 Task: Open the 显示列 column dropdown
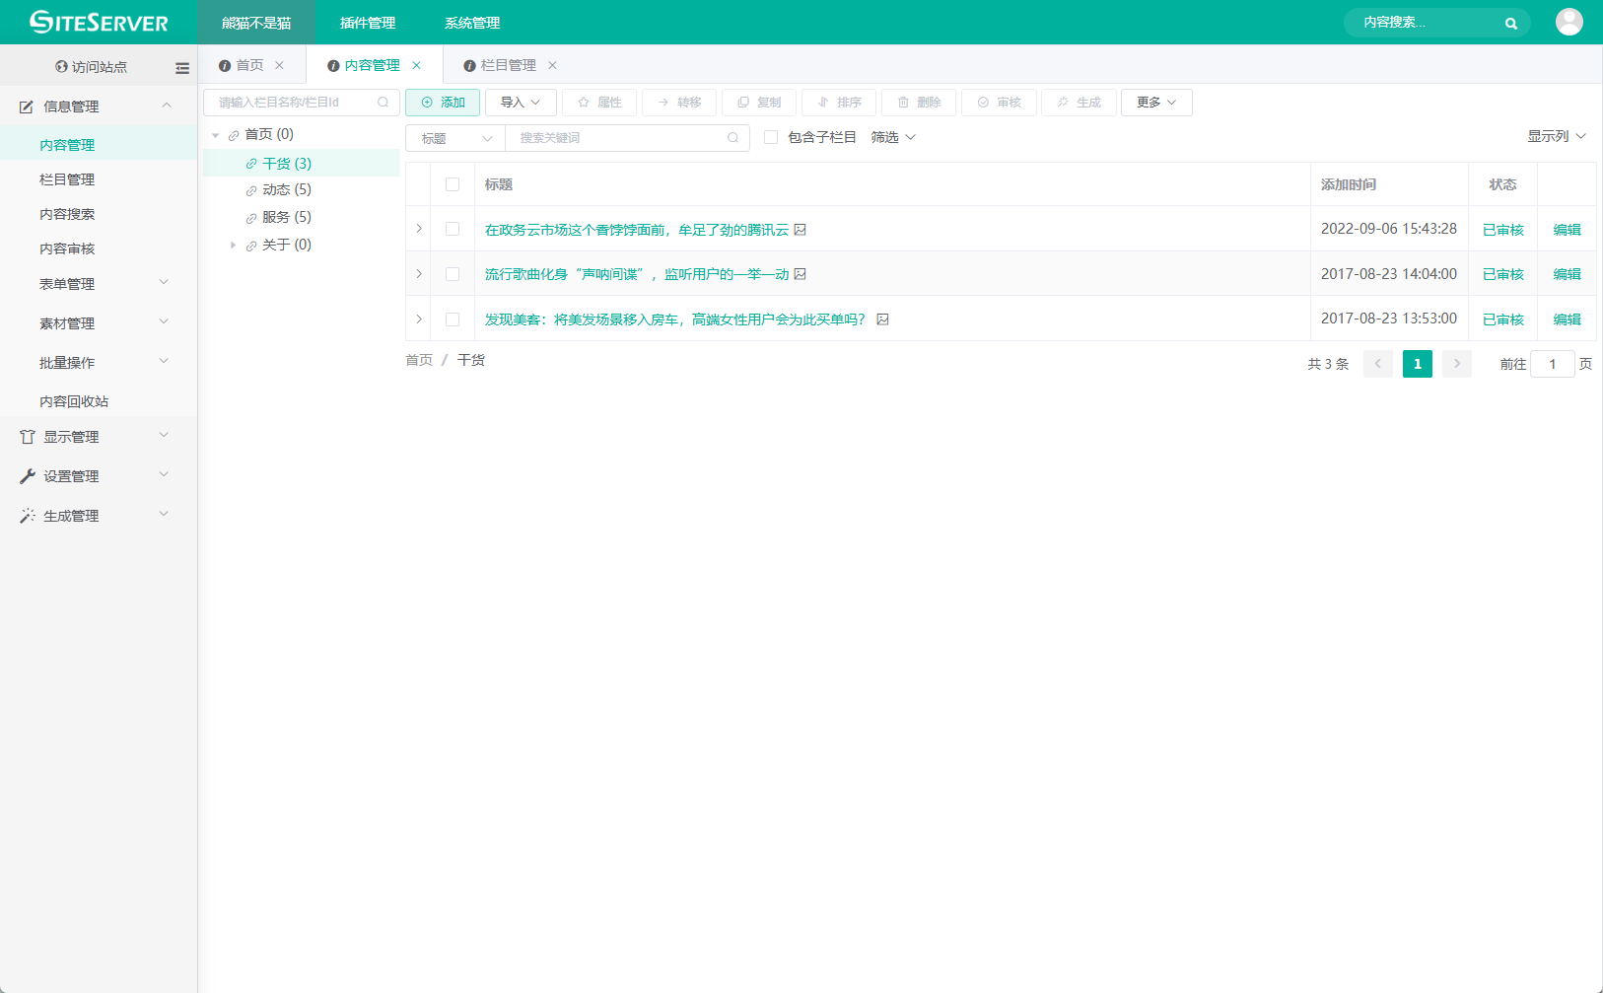[x=1557, y=136]
